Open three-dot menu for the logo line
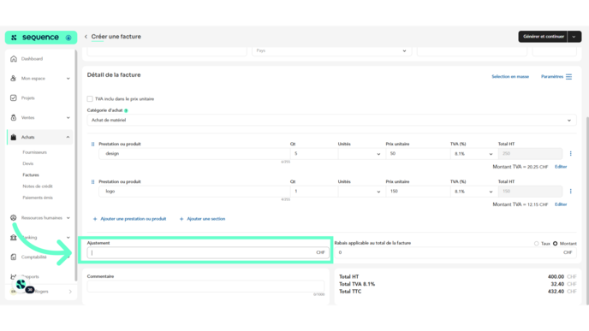Image resolution: width=589 pixels, height=331 pixels. [570, 192]
